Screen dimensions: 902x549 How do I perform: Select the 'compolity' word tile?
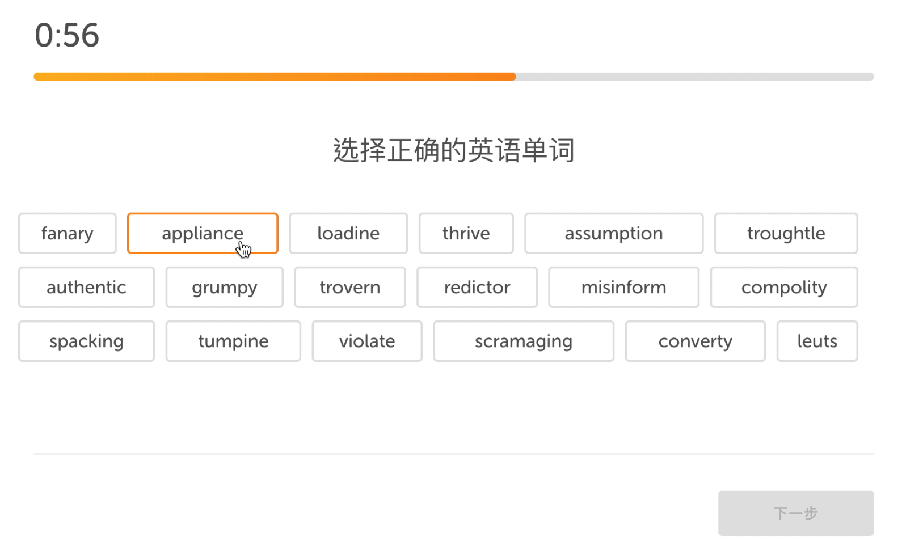coord(784,287)
